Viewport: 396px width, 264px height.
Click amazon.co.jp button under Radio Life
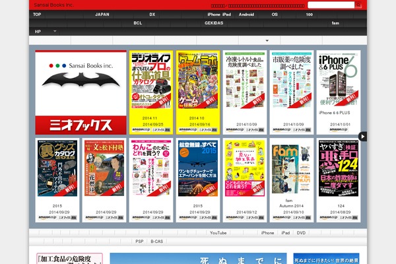141,130
